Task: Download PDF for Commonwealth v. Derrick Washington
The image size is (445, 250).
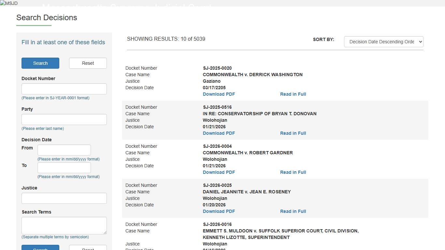Action: (x=219, y=94)
